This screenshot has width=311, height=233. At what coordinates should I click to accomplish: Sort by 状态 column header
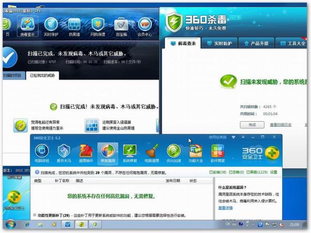tap(193, 181)
